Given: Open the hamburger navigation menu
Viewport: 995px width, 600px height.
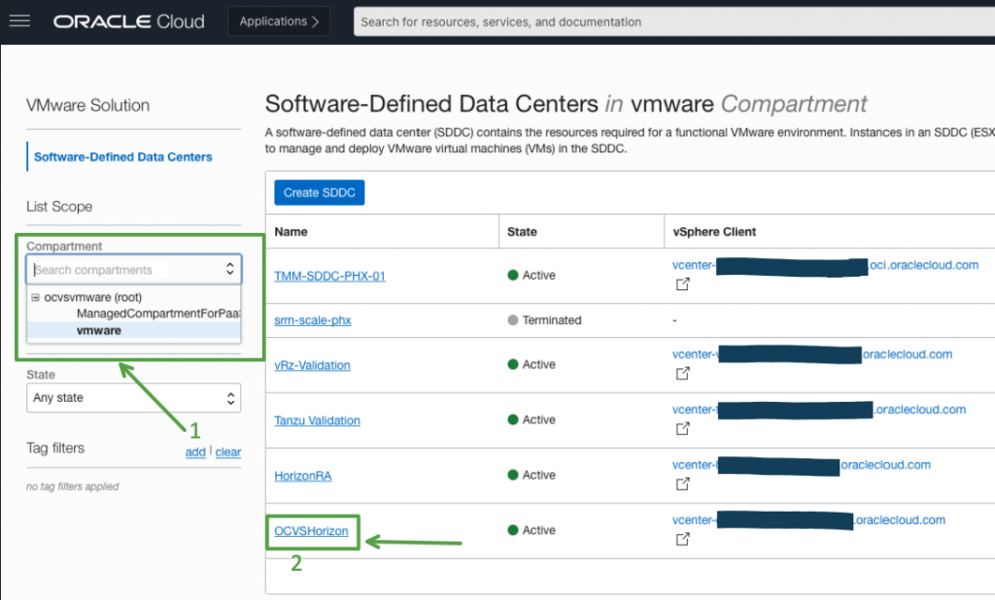Looking at the screenshot, I should click(19, 21).
